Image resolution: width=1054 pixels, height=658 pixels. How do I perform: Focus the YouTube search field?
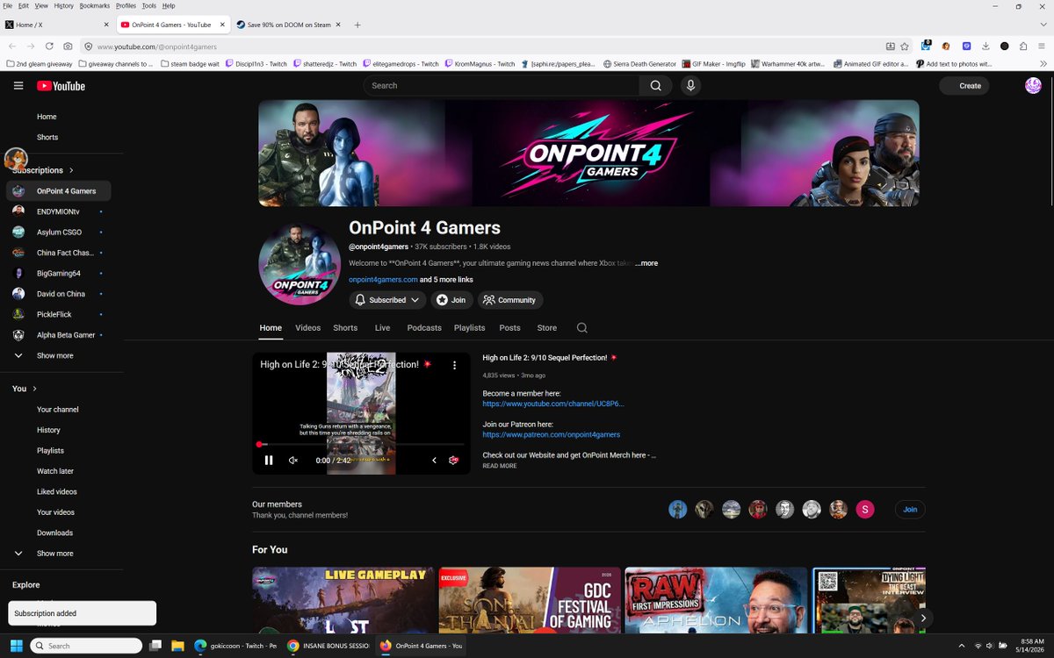[502, 85]
